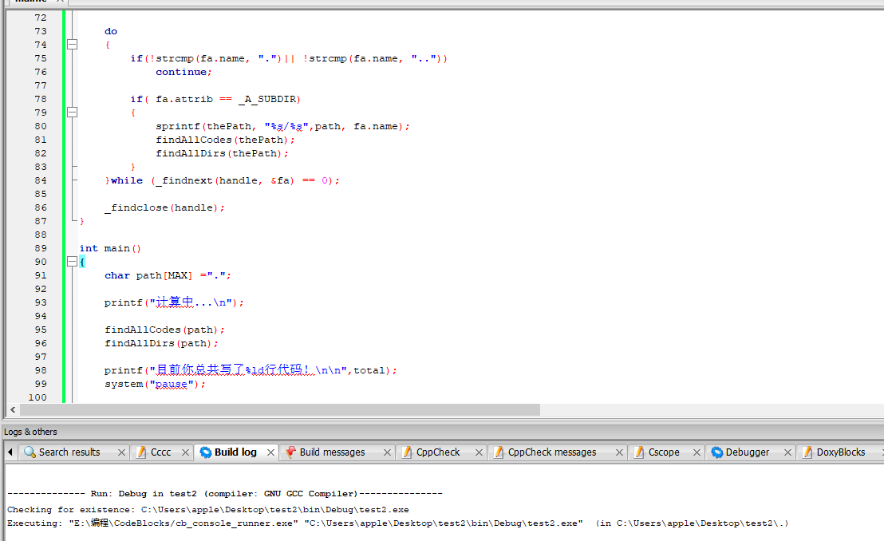Close the CppCheck messages tab
Image resolution: width=884 pixels, height=541 pixels.
coord(619,452)
